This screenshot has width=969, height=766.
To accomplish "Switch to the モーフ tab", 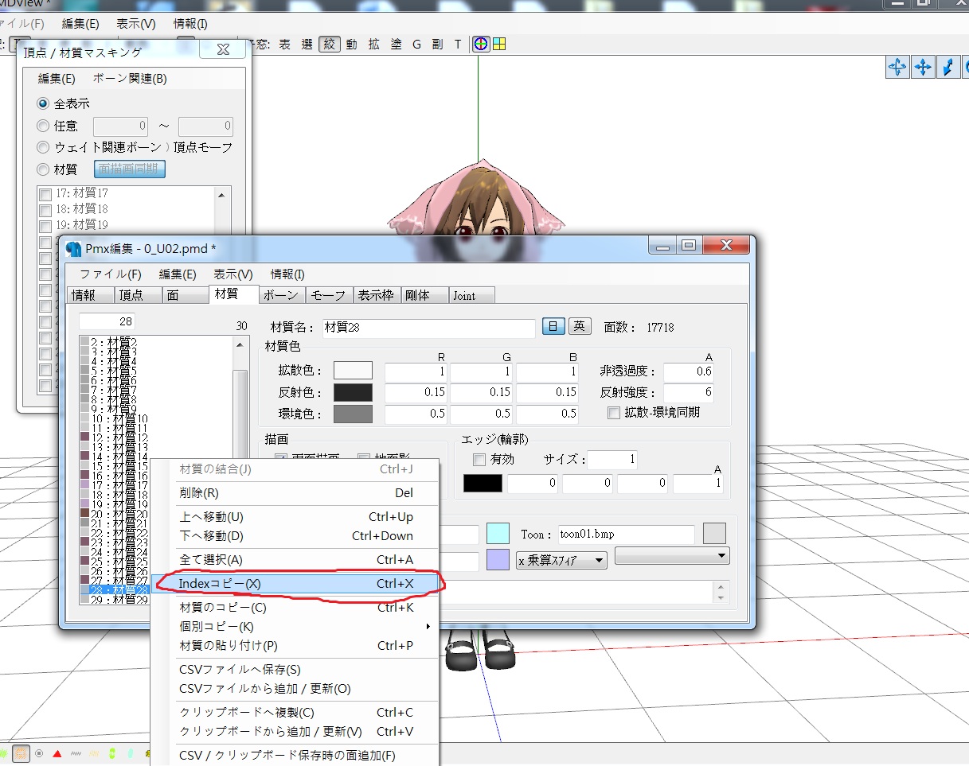I will point(329,295).
